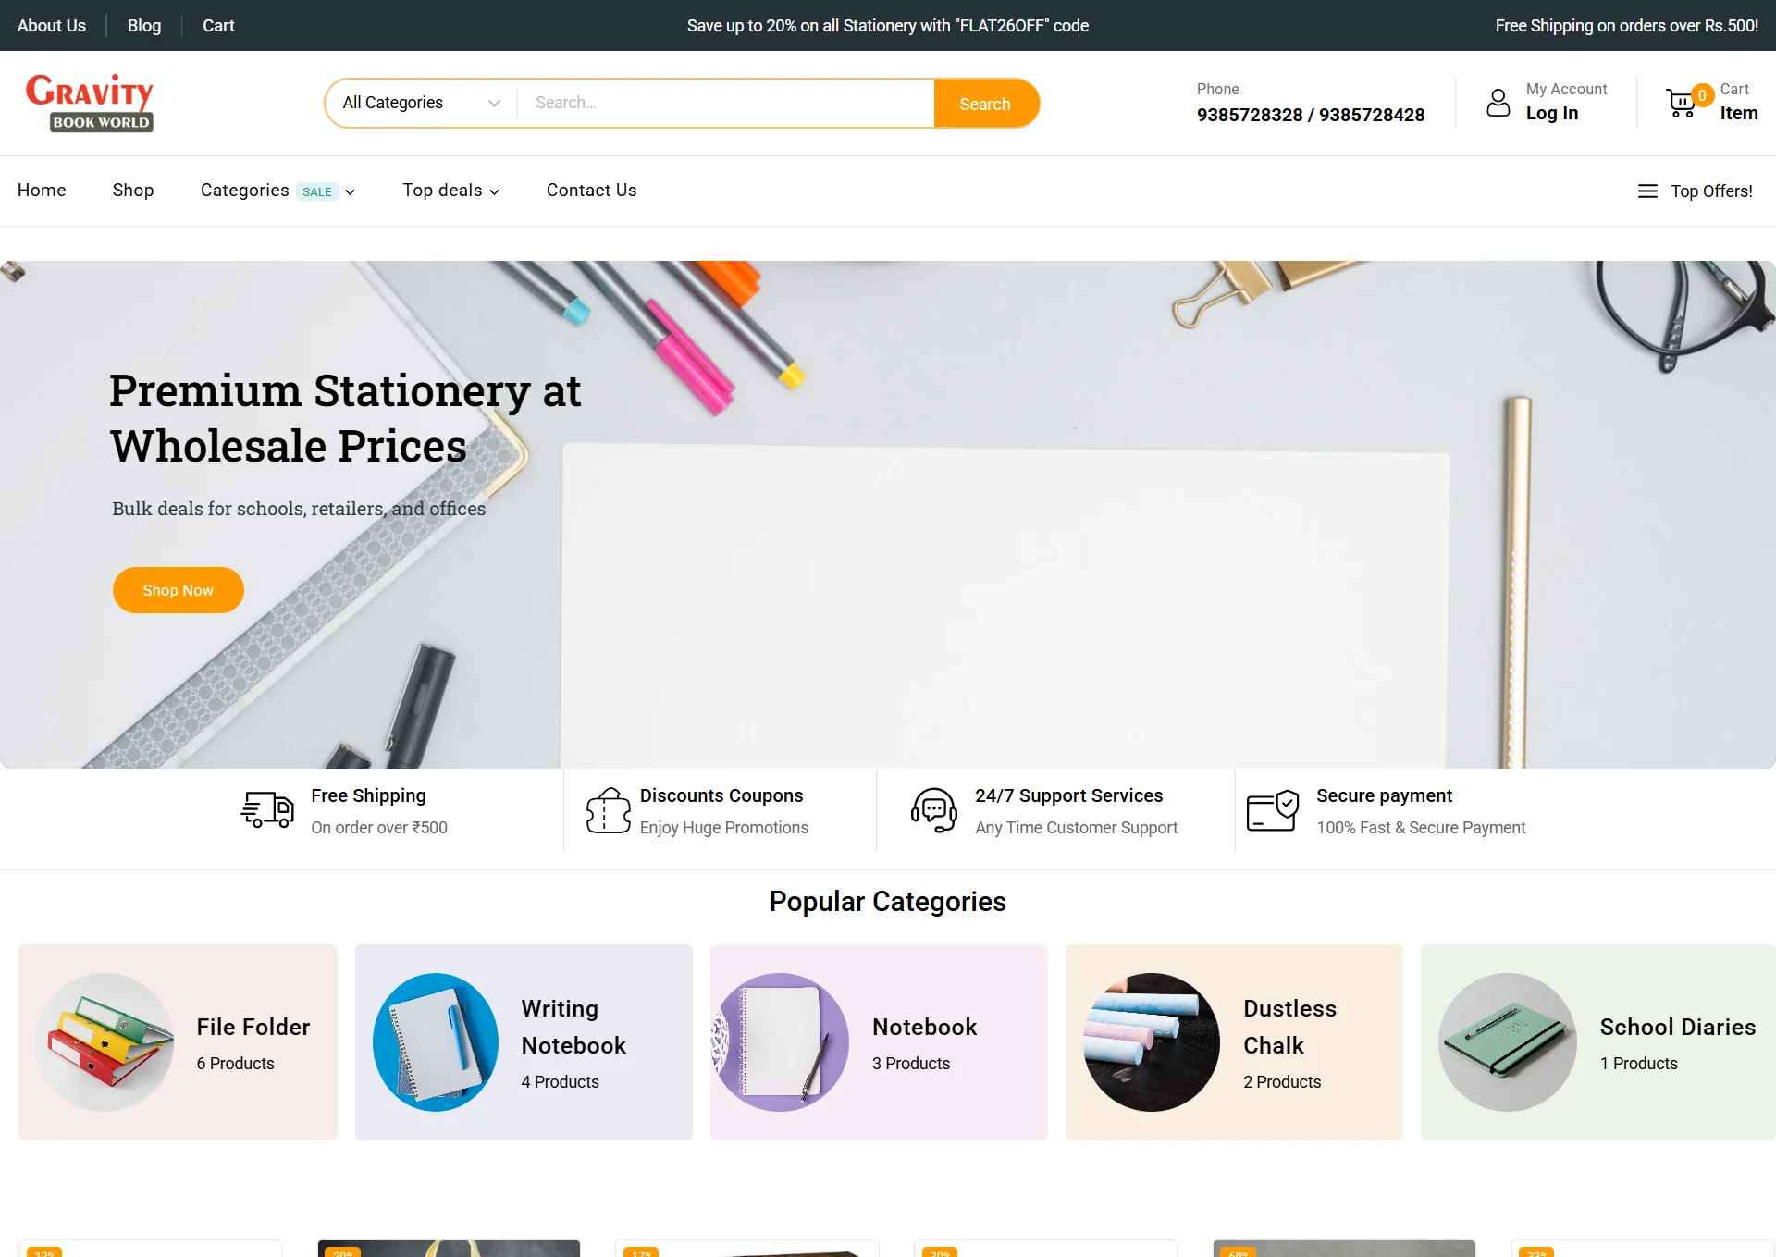Click the File Folder category title

(x=253, y=1027)
